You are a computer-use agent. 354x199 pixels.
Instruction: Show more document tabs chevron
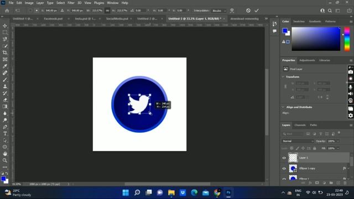[x=266, y=19]
